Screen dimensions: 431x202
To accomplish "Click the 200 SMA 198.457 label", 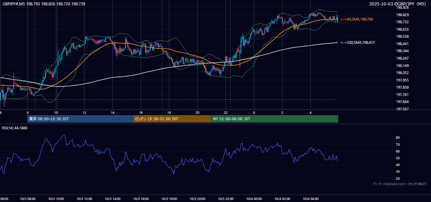I will (x=358, y=43).
